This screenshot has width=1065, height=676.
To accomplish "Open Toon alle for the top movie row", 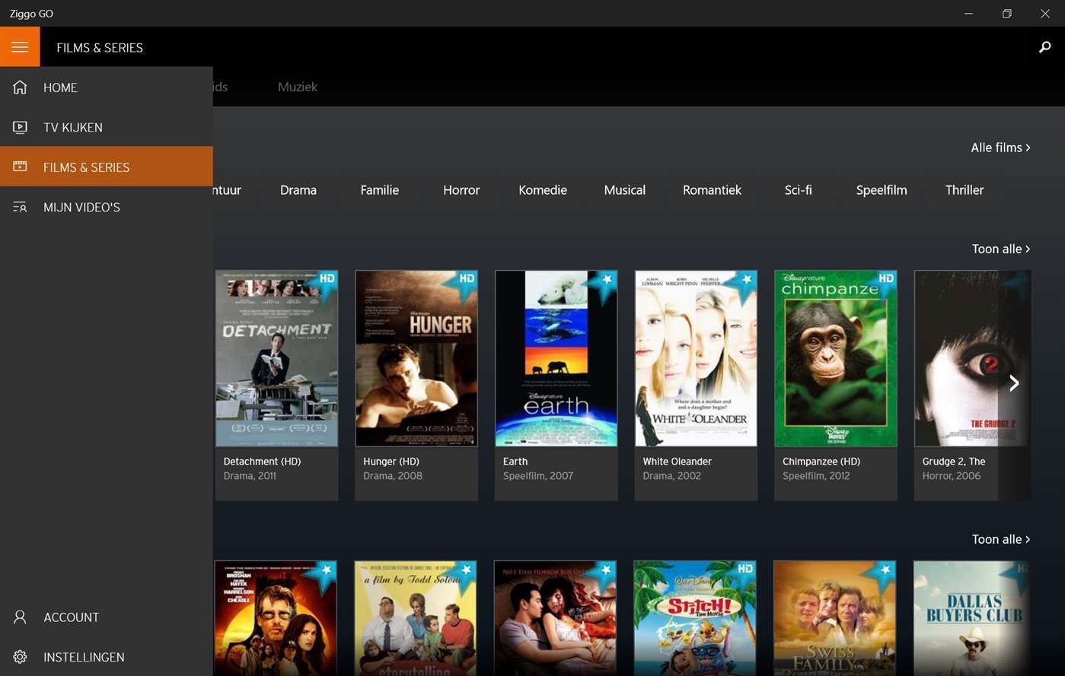I will tap(1000, 249).
